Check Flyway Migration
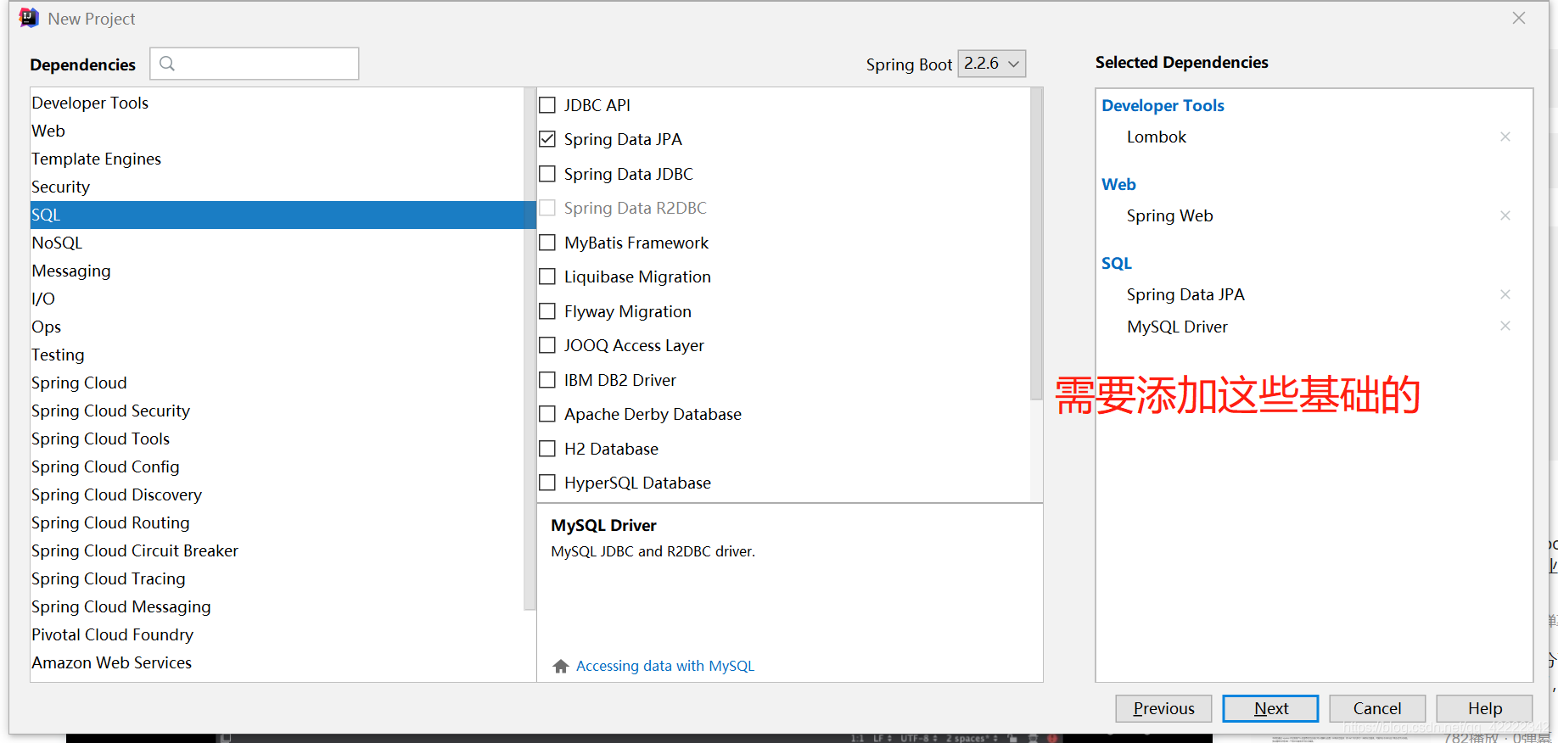1558x743 pixels. point(547,311)
